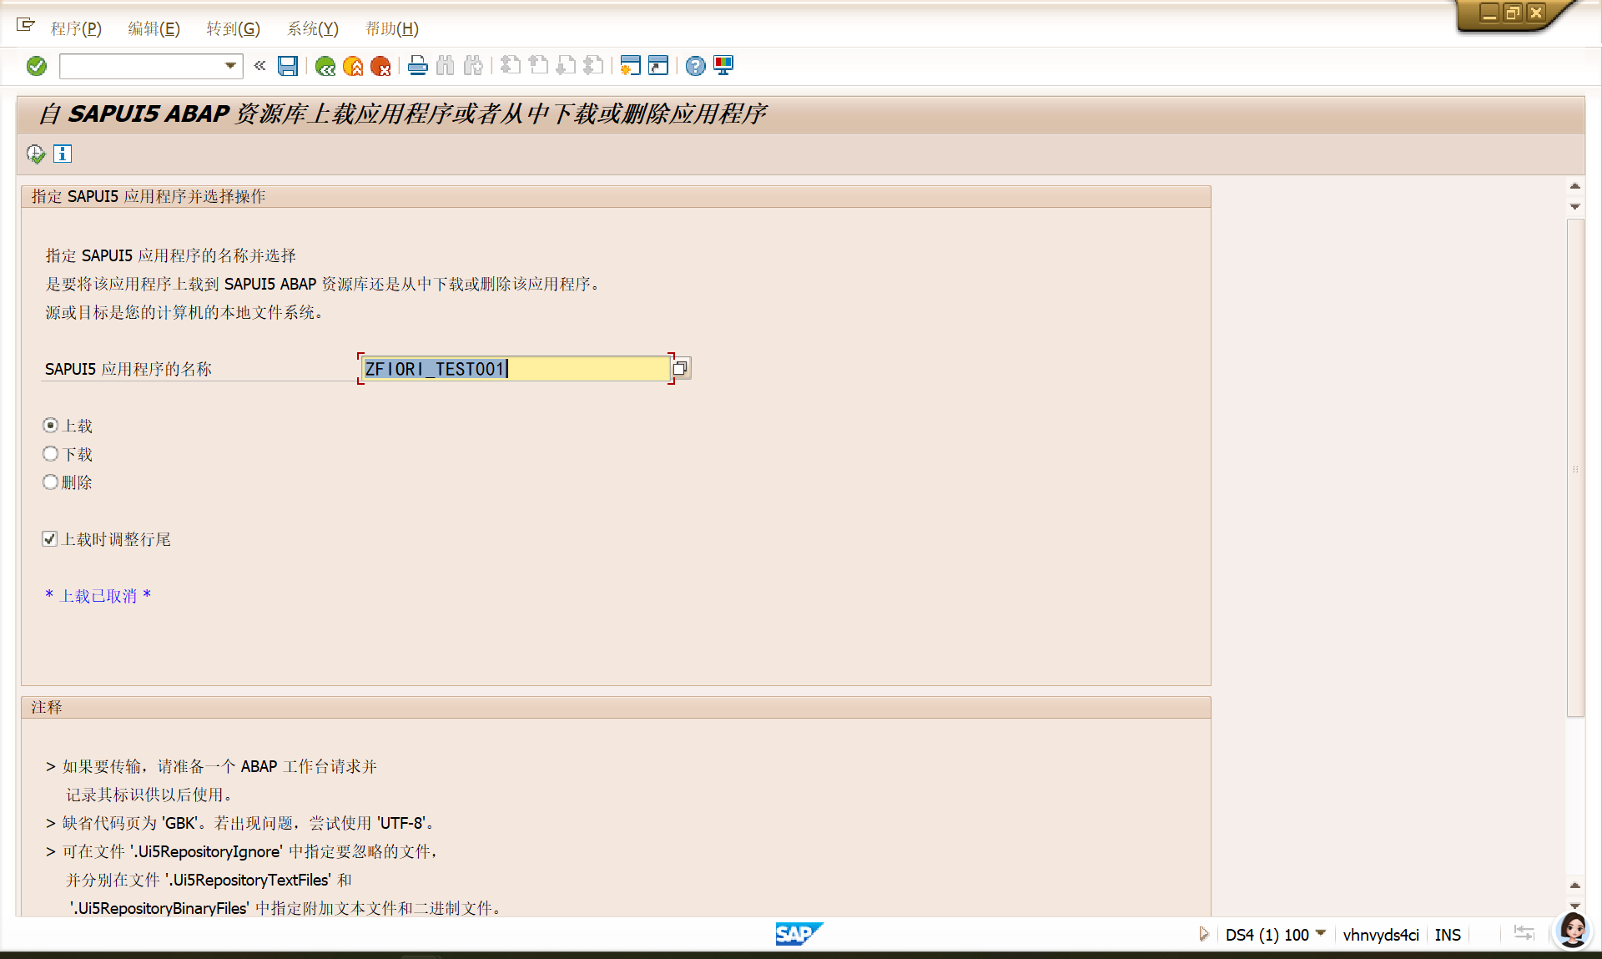Click the vhnvyds4ci server name text
The image size is (1602, 959).
[1381, 935]
